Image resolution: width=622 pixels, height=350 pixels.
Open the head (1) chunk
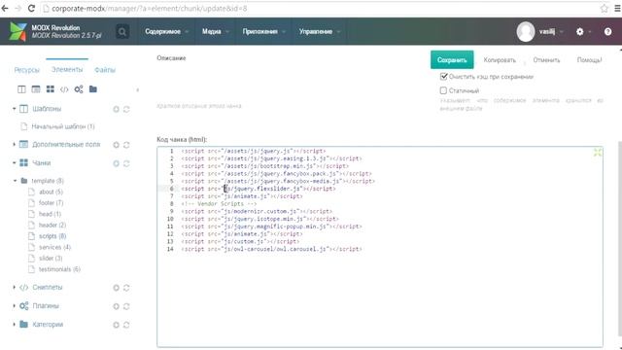50,214
